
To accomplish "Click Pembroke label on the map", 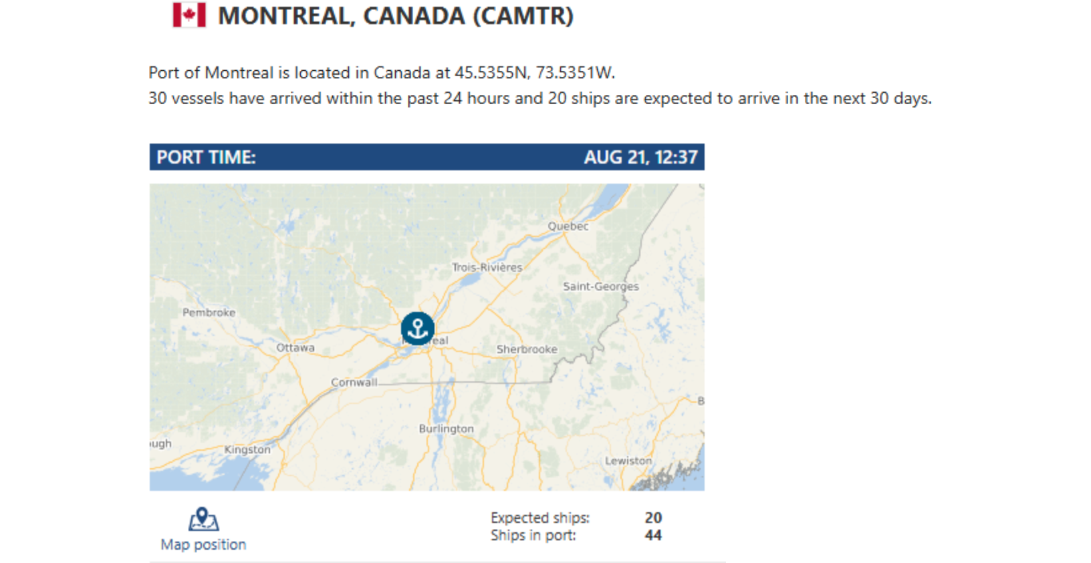I will pyautogui.click(x=209, y=313).
